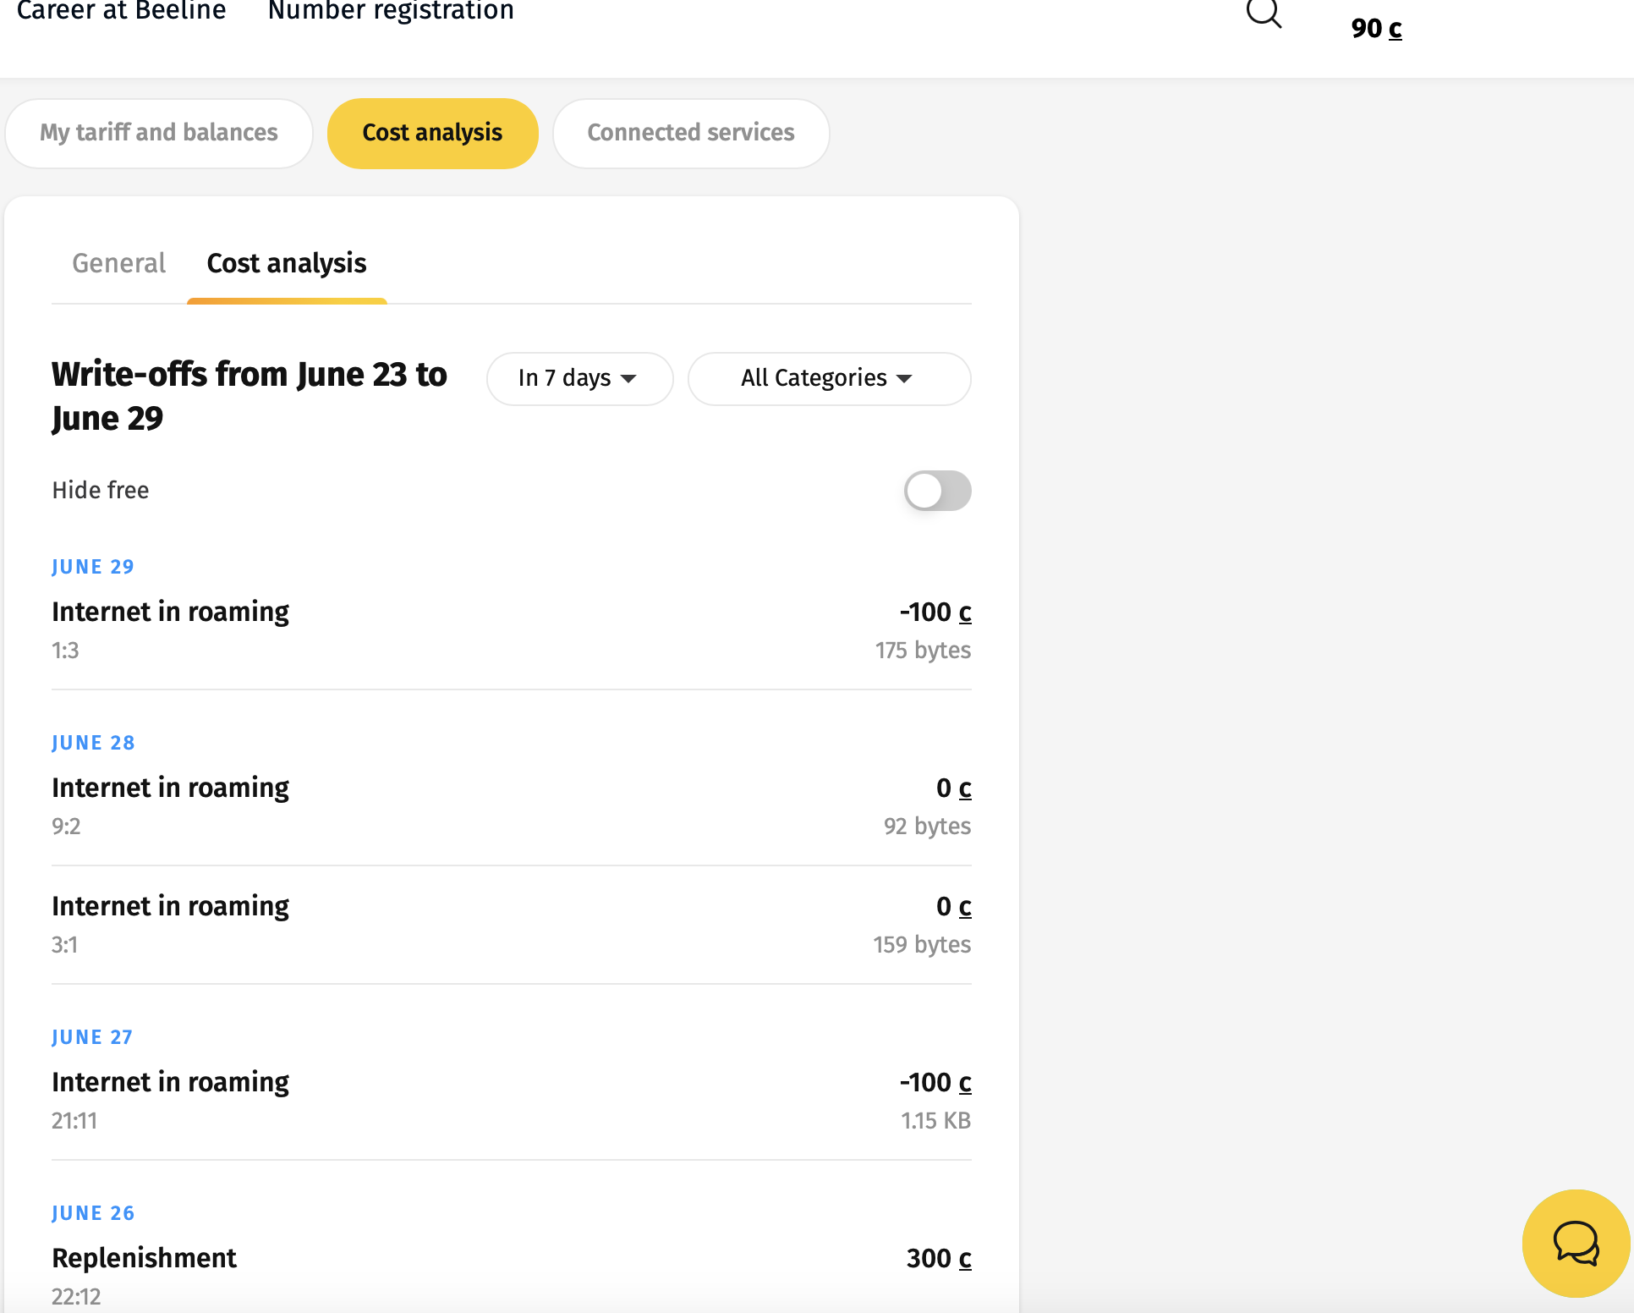Viewport: 1634px width, 1313px height.
Task: Open the chat support bubble
Action: [1576, 1243]
